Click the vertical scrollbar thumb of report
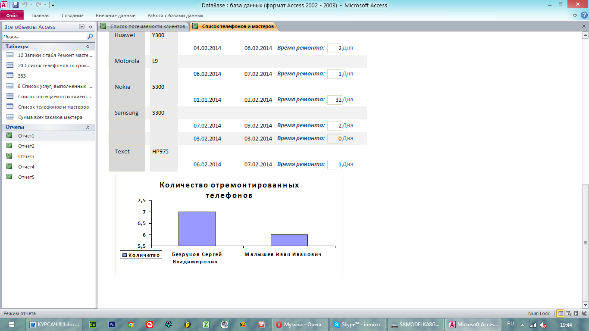 coord(585,242)
